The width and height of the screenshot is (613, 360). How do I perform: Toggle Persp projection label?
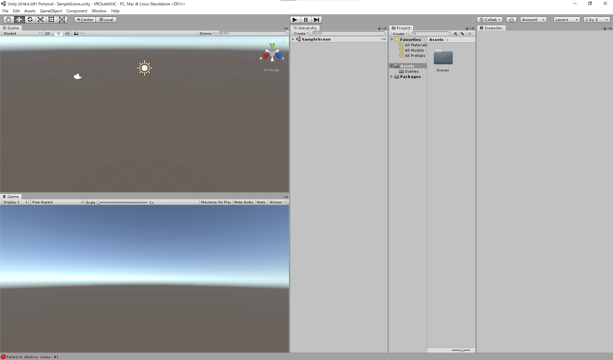point(271,70)
